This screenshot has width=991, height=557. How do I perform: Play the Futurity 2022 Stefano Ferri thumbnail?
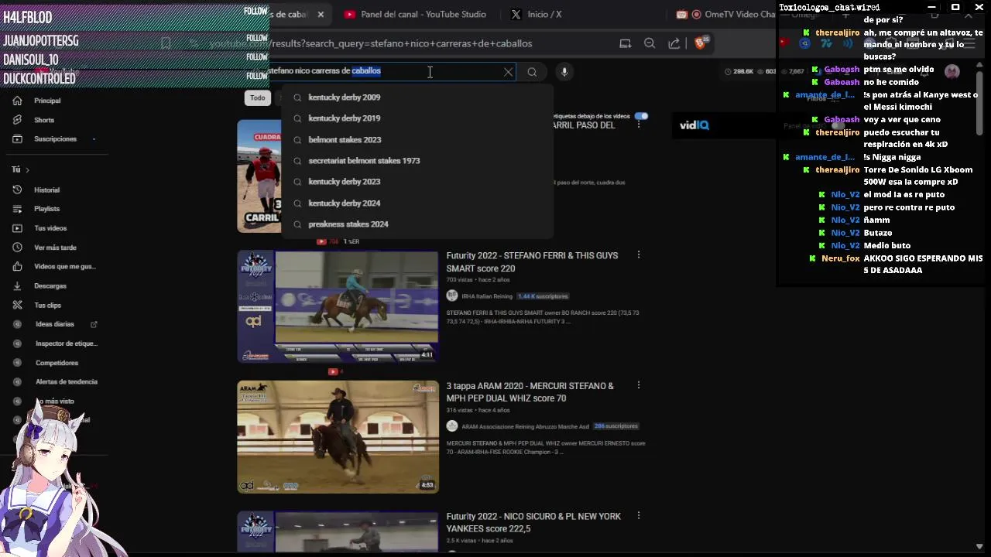(338, 306)
